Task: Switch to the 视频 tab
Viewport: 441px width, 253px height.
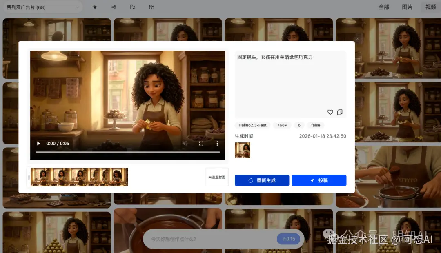Action: pyautogui.click(x=431, y=7)
